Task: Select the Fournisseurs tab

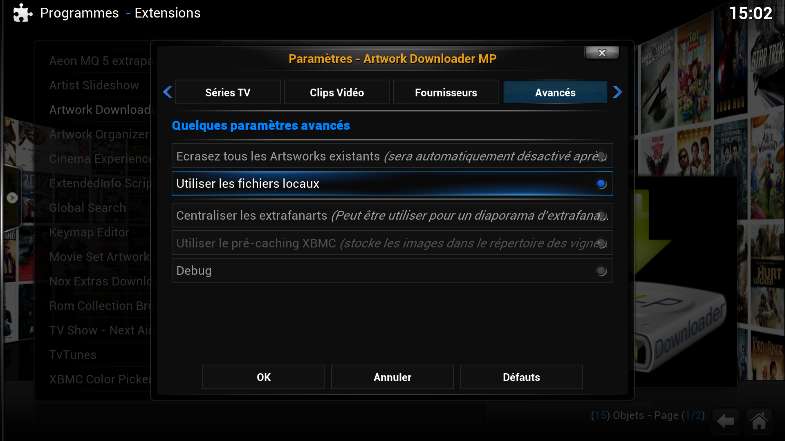Action: click(446, 93)
